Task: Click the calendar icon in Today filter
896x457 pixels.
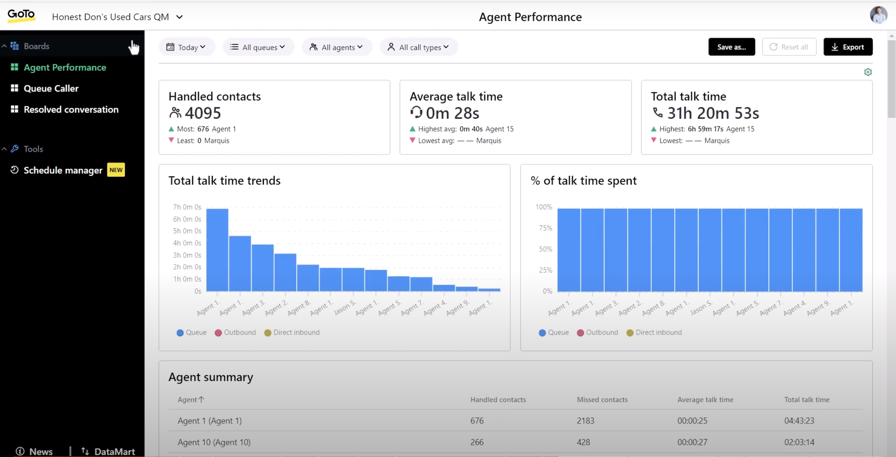Action: pyautogui.click(x=170, y=47)
